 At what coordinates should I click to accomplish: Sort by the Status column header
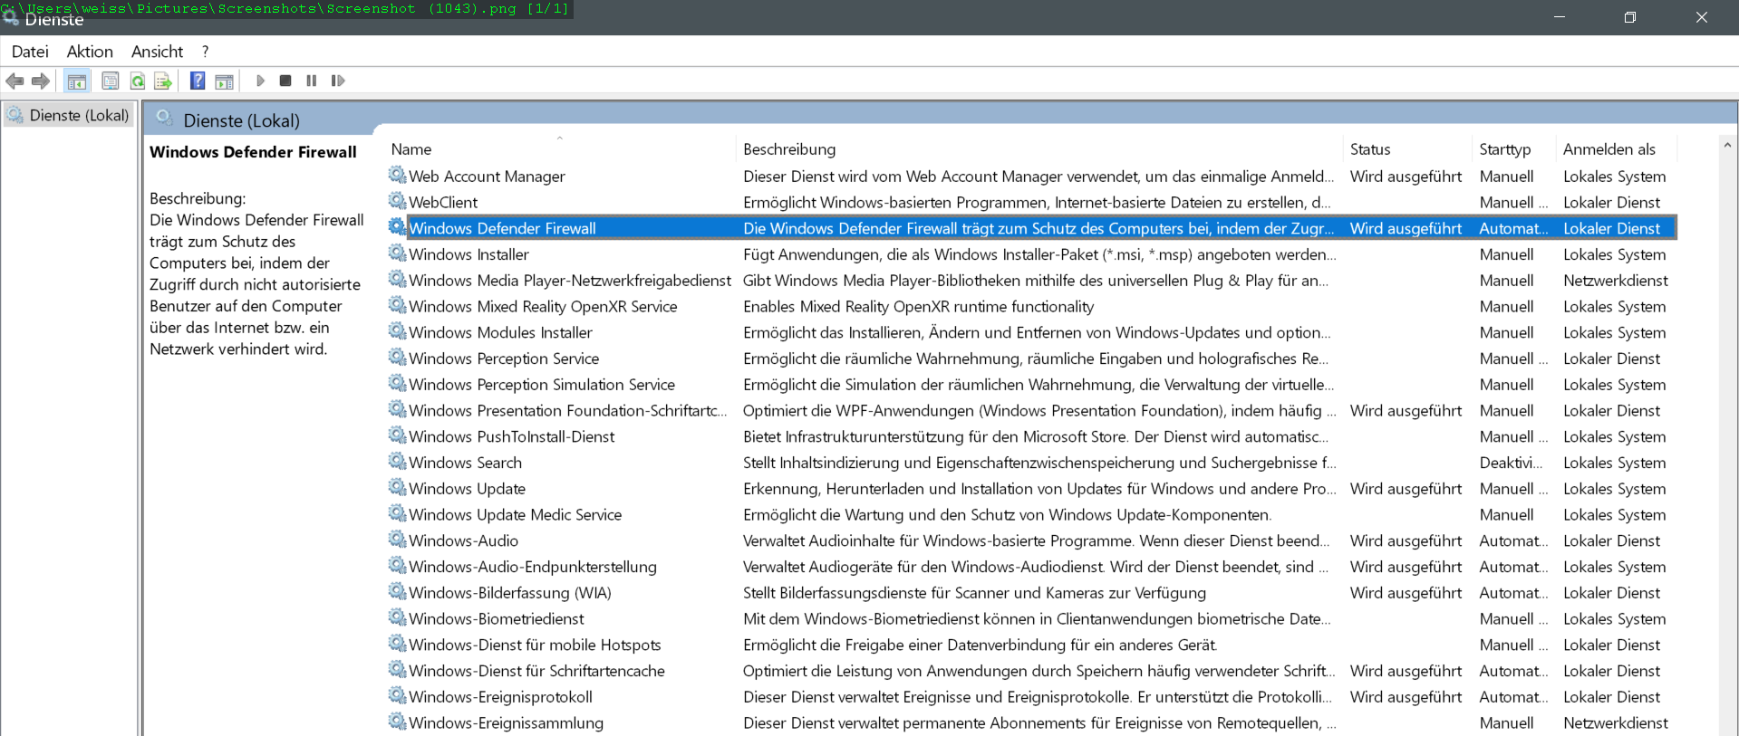pos(1369,149)
